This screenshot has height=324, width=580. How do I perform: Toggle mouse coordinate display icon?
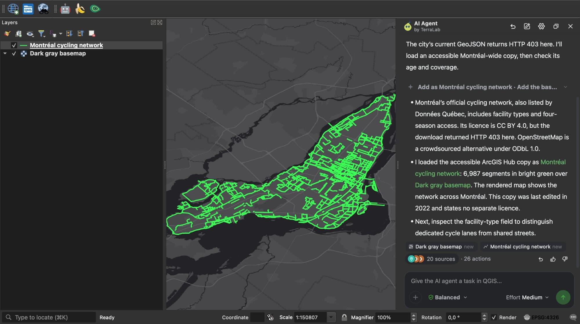coord(270,317)
